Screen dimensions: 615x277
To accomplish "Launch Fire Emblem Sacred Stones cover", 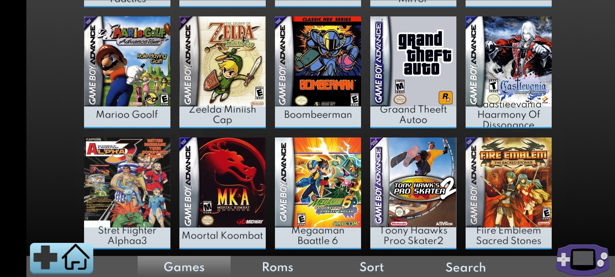I will pyautogui.click(x=509, y=182).
